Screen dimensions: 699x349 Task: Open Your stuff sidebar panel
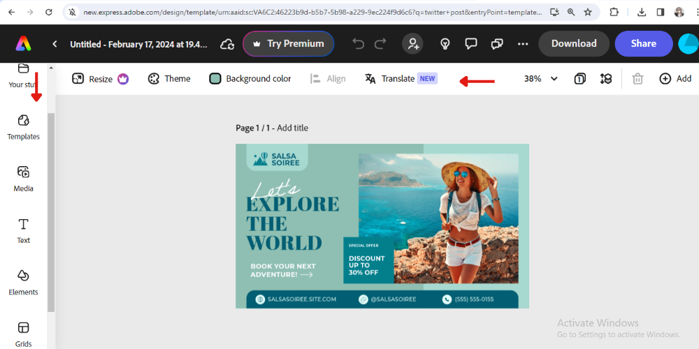(x=23, y=75)
